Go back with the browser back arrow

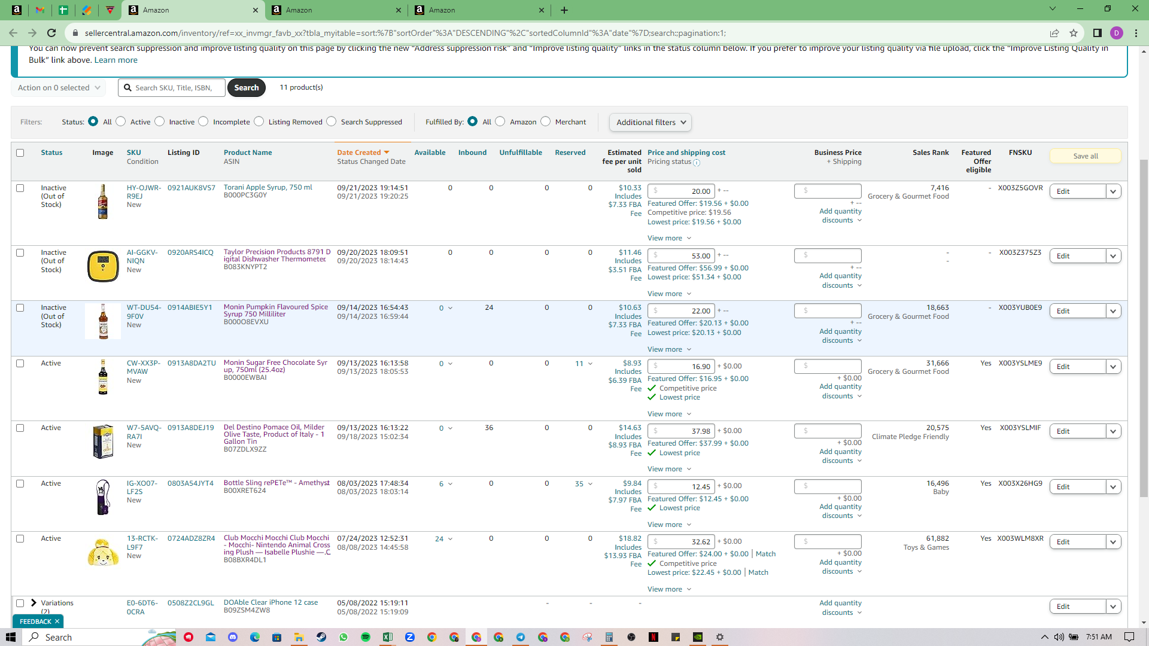[13, 33]
